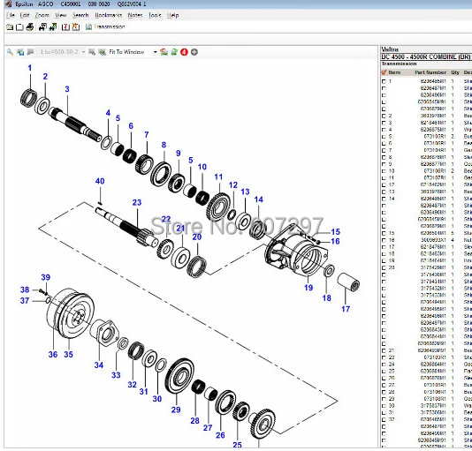Open the File menu
The width and height of the screenshot is (472, 451).
click(x=11, y=15)
